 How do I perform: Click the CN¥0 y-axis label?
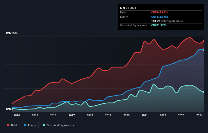click(9, 109)
